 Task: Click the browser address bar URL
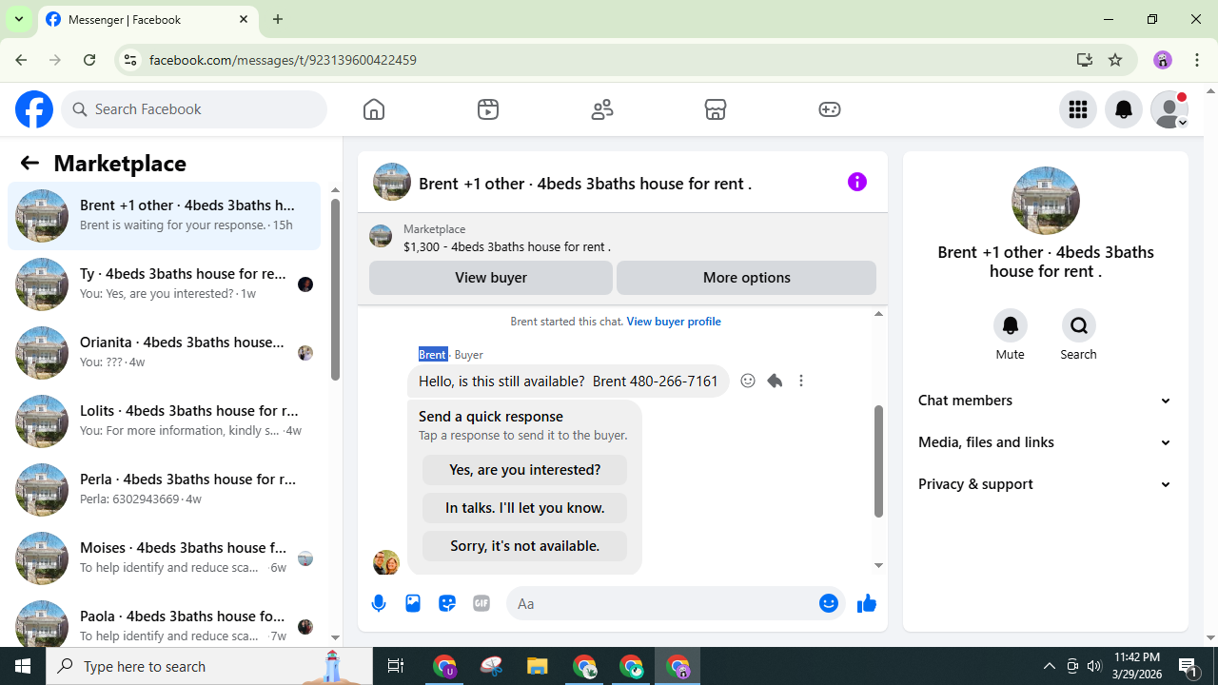pos(283,60)
